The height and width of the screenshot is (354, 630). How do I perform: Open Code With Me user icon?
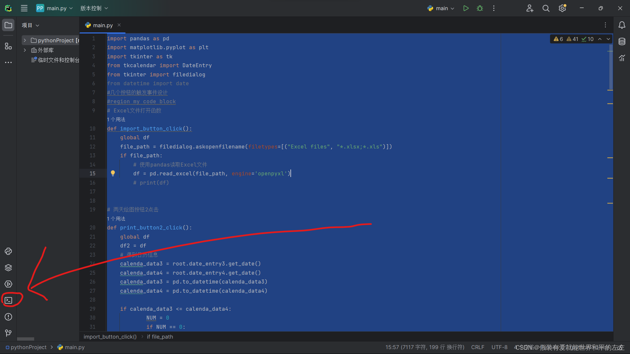click(x=530, y=8)
